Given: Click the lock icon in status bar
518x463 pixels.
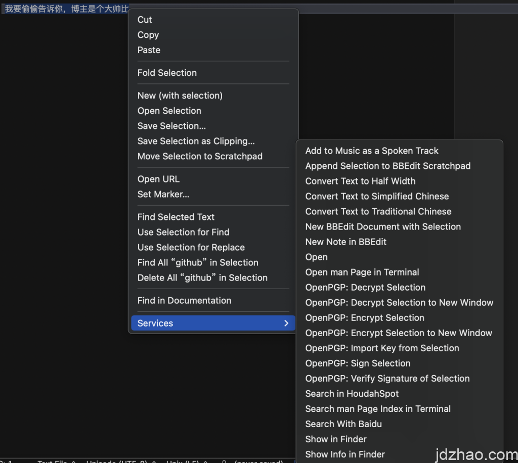Looking at the screenshot, I should (224, 461).
